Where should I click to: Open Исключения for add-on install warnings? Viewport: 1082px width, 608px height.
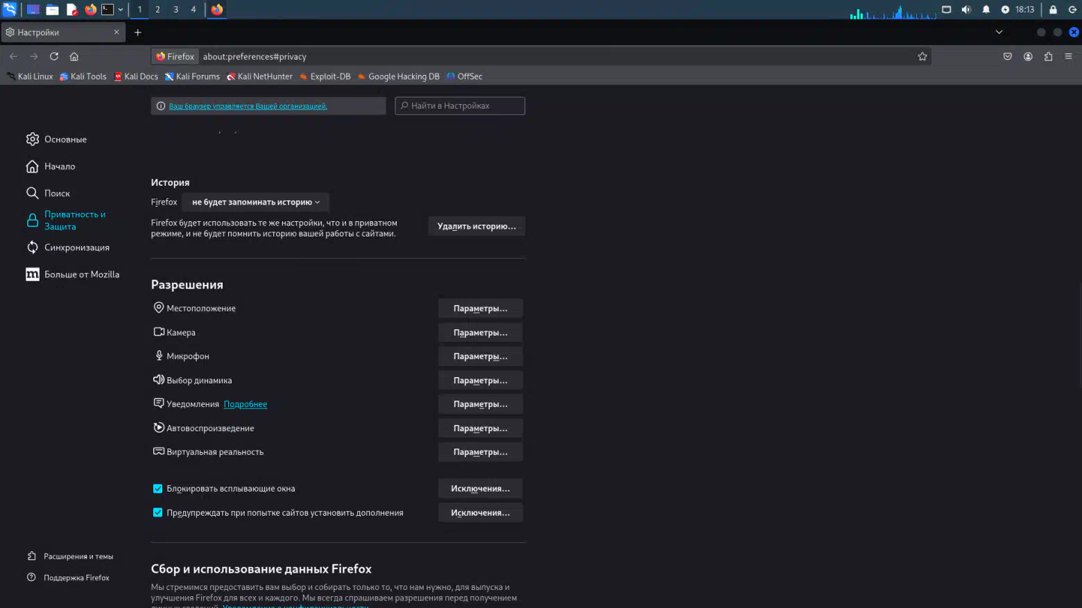(480, 512)
